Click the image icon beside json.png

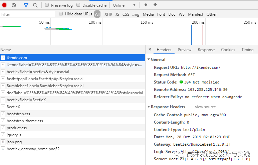3,142
